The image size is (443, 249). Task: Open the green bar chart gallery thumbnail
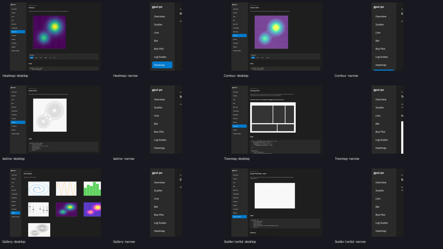(x=92, y=188)
